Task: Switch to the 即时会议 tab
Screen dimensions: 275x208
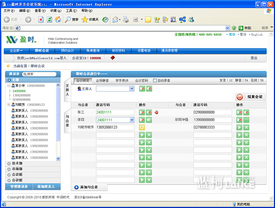Action: pyautogui.click(x=42, y=50)
